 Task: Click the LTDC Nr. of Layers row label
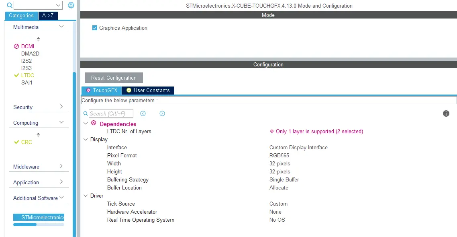[129, 131]
